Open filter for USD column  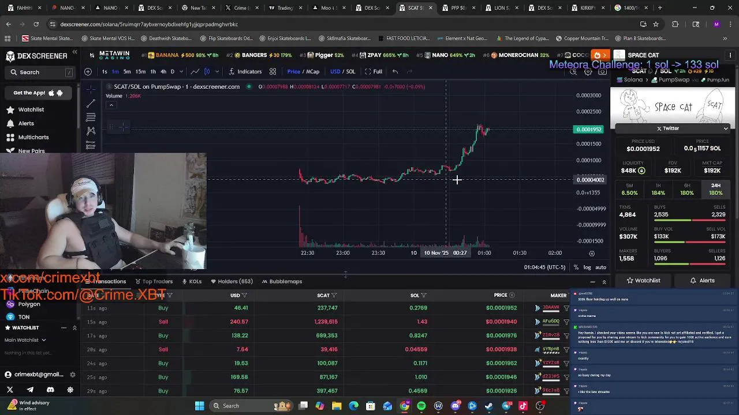coord(244,296)
